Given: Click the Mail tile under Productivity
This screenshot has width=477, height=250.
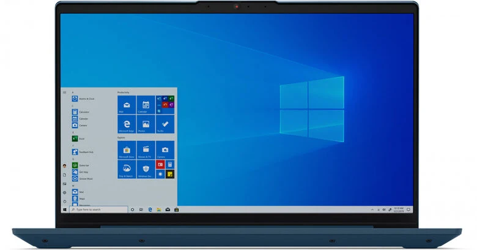Looking at the screenshot, I should click(127, 105).
